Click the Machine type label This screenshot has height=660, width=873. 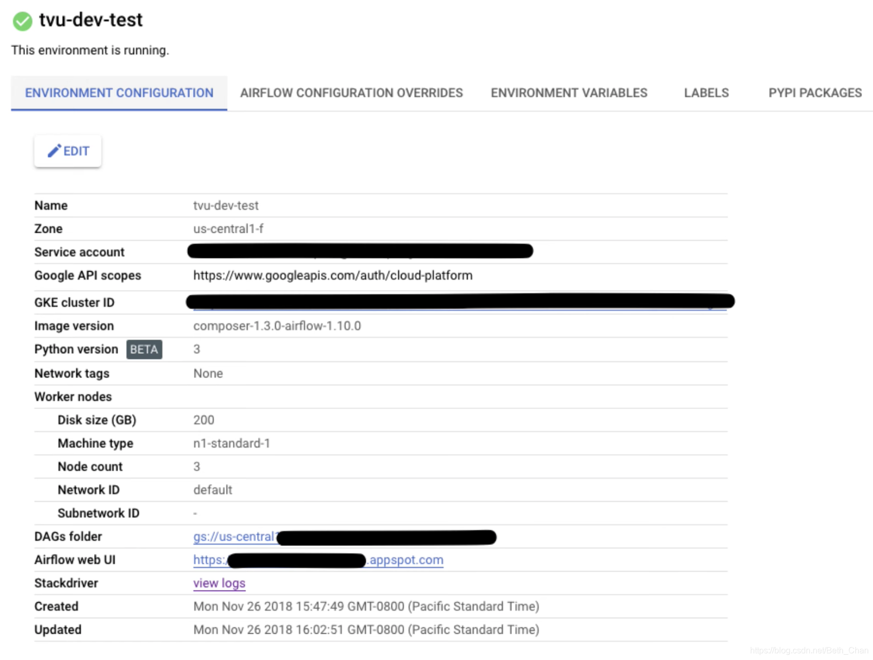tap(96, 444)
